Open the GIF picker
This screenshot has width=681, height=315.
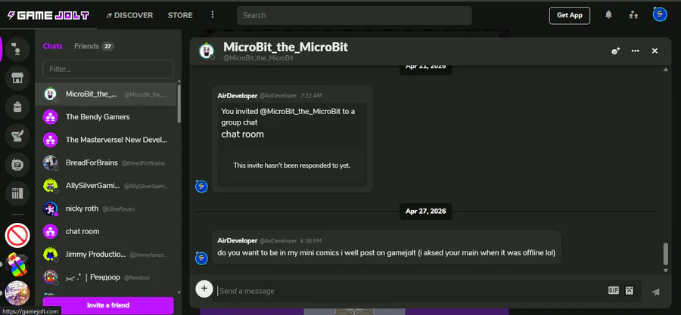tap(613, 290)
